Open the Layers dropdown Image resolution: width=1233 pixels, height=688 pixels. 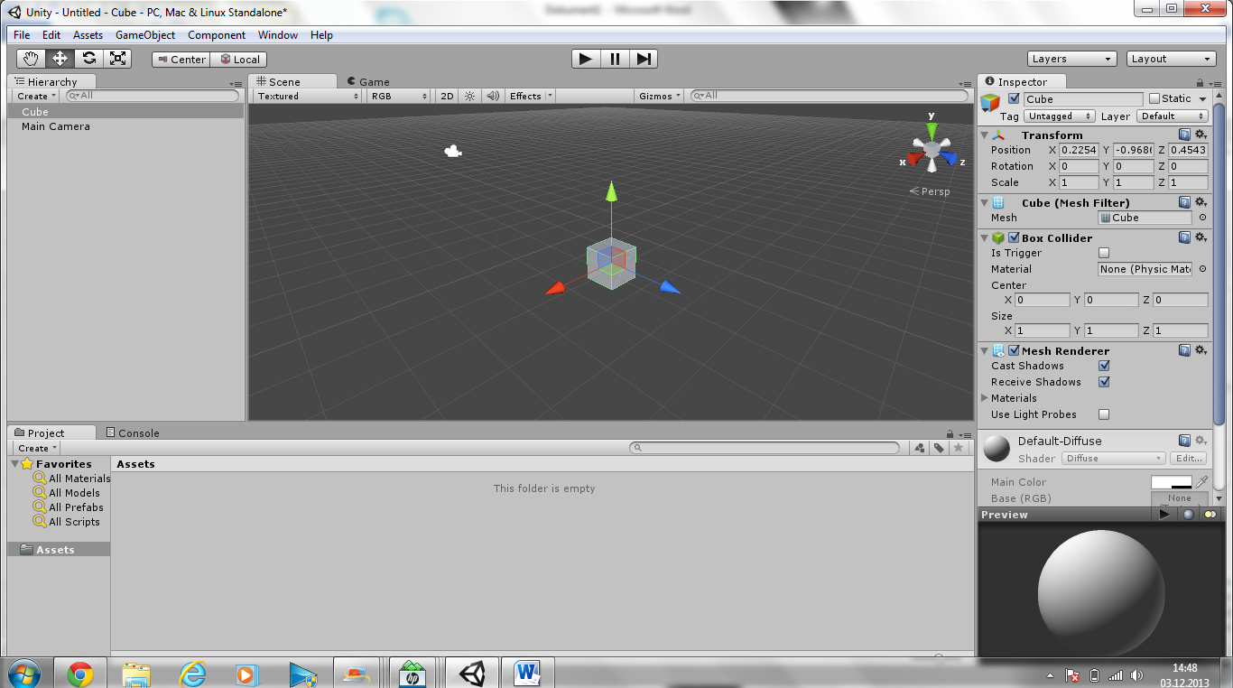[x=1071, y=59]
